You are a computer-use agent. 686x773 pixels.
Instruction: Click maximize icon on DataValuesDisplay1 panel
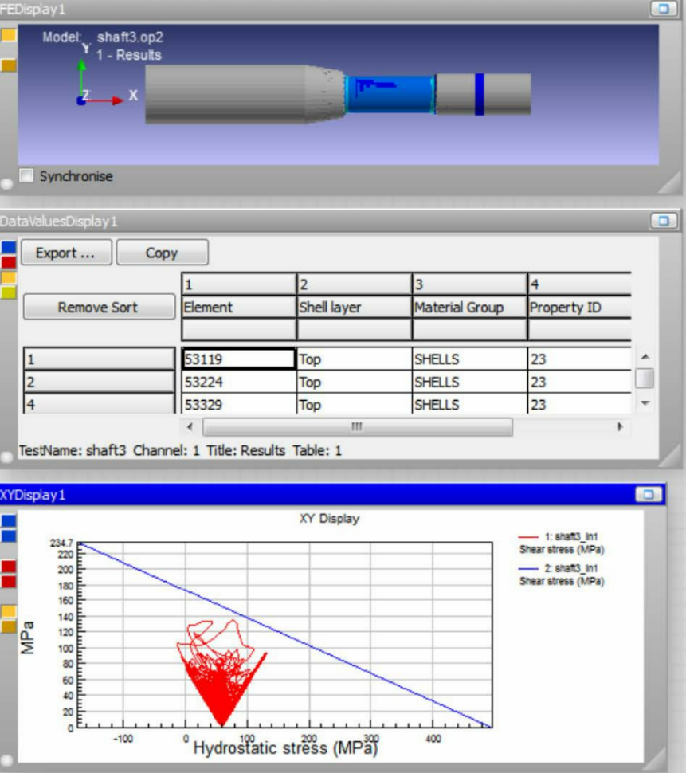click(662, 220)
